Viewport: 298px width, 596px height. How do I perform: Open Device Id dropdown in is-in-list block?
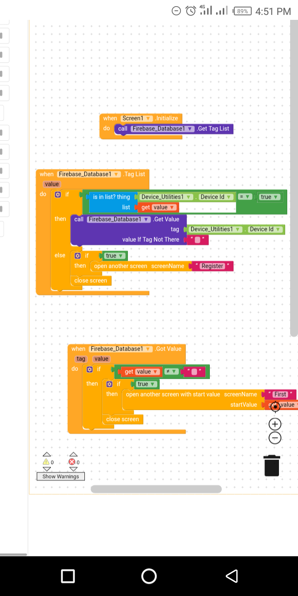[x=217, y=197]
